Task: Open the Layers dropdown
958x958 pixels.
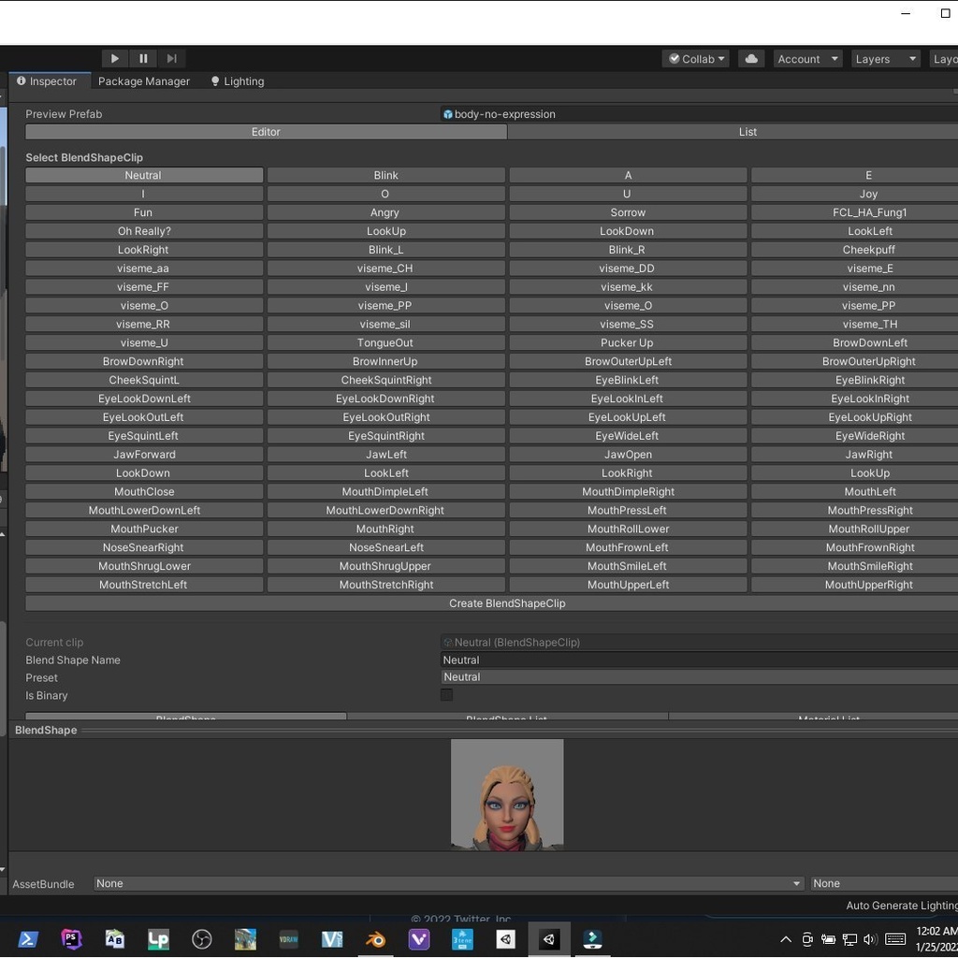Action: [x=885, y=59]
